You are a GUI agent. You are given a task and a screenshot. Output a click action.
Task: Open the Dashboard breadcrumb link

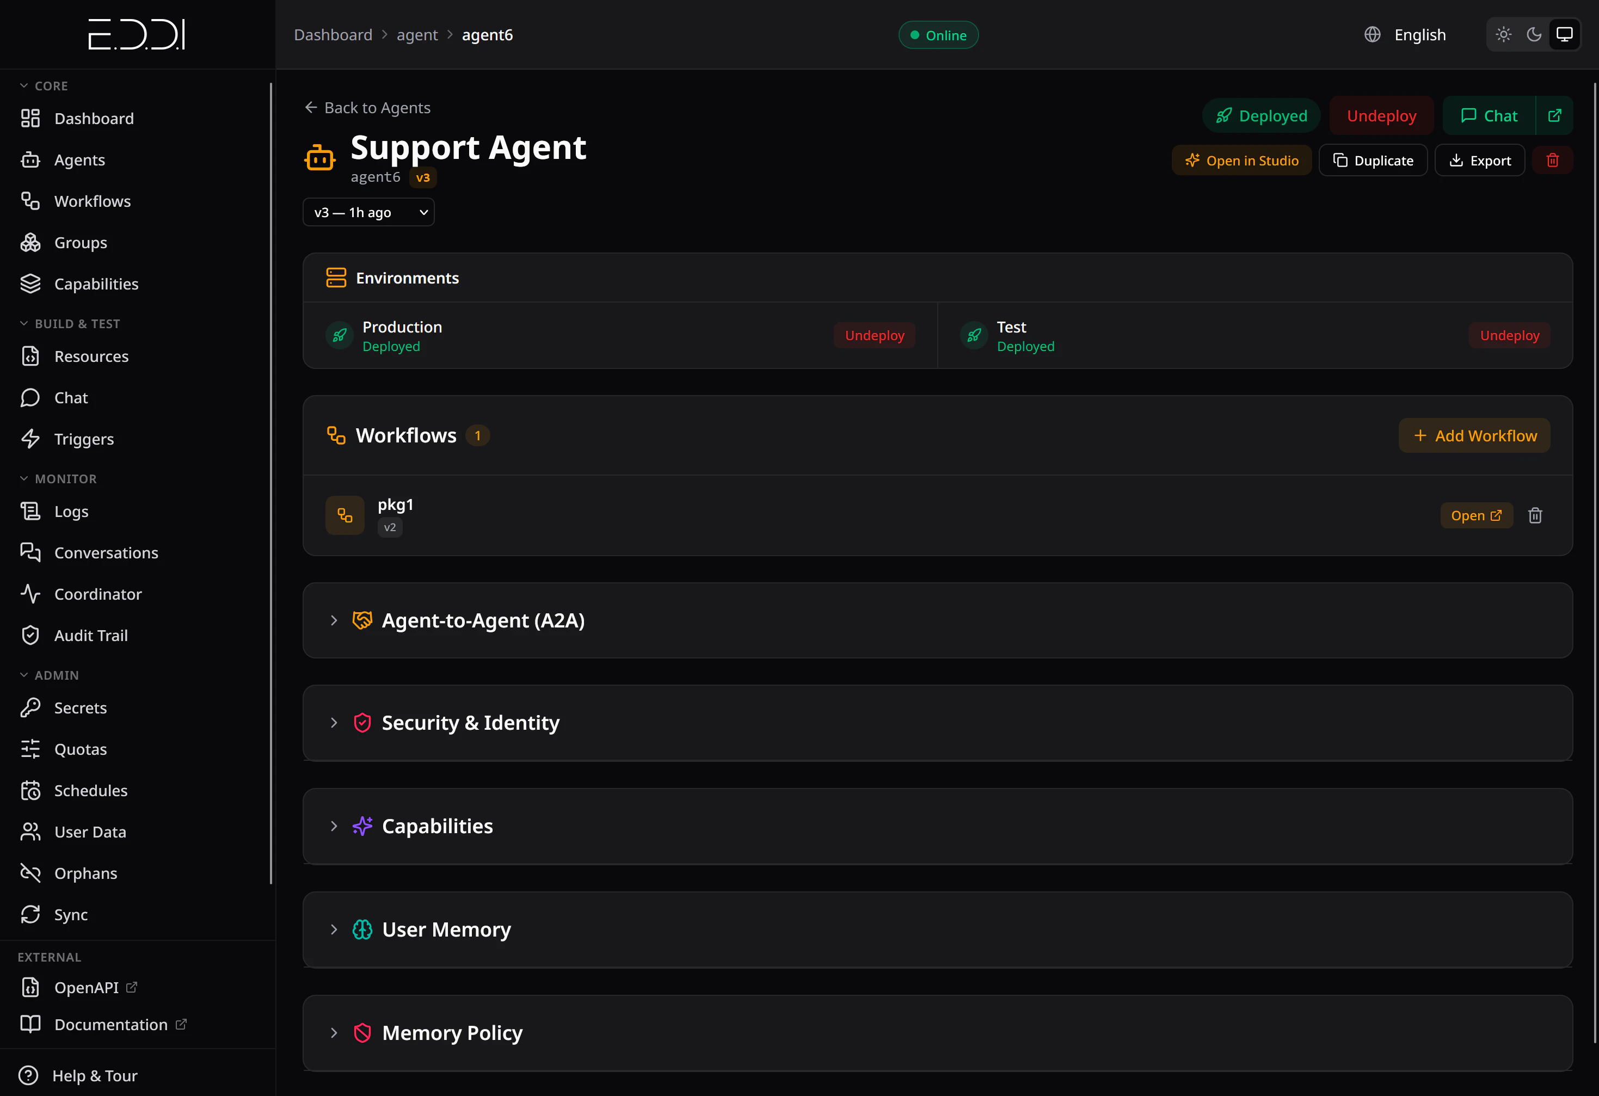[333, 34]
